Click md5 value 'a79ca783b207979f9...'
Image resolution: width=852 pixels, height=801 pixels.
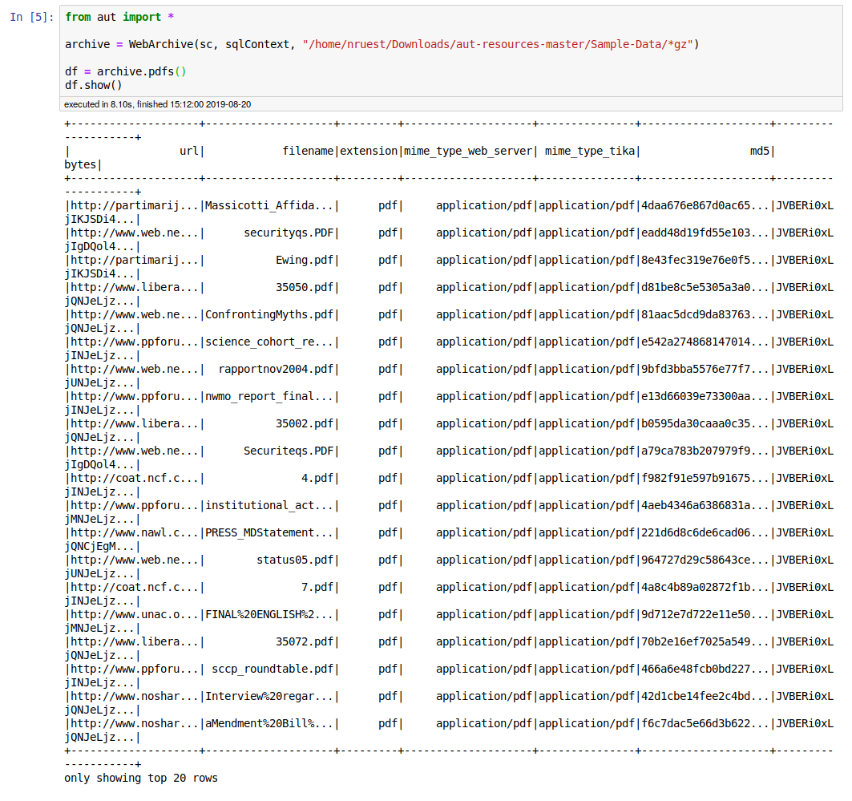(x=705, y=451)
